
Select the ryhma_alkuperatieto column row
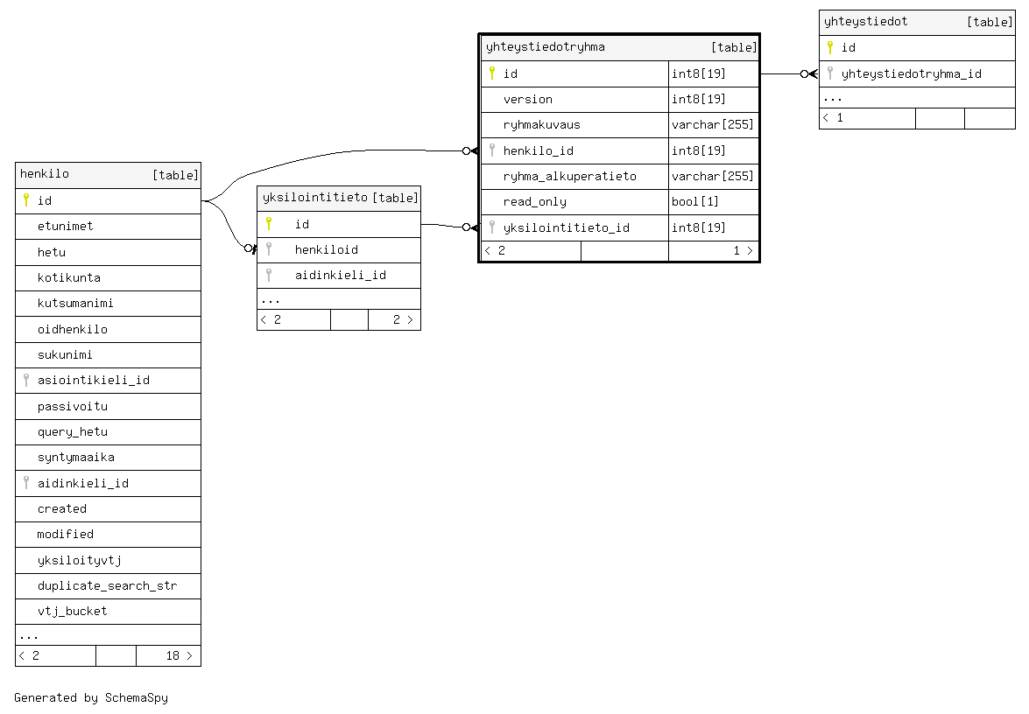[x=569, y=176]
